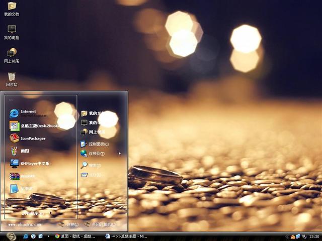Click the Log Off (注销) button

coord(69,224)
